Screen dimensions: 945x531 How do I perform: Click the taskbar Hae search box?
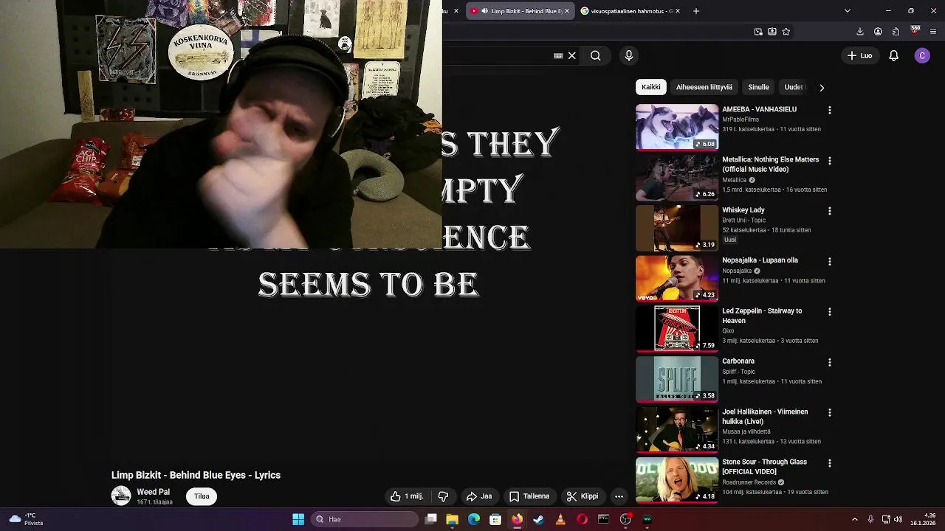365,519
